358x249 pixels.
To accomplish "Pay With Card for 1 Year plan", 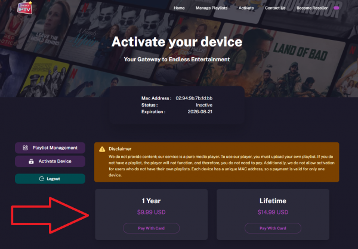I will 151,228.
